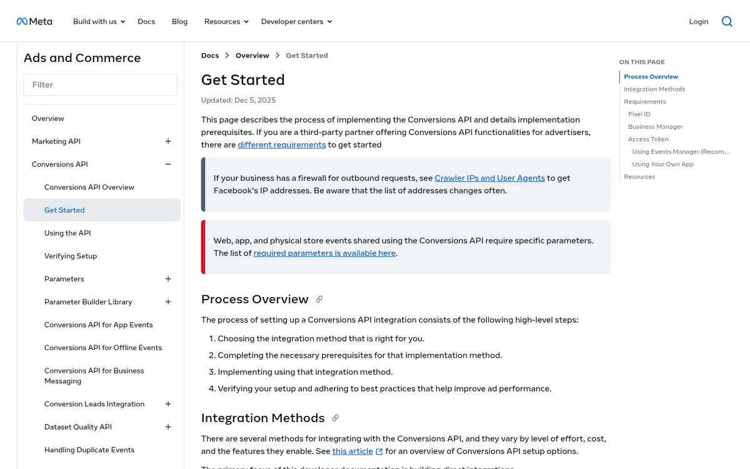Click the anchor link icon beside Process Overview
Screen dimensions: 750x469
319,299
